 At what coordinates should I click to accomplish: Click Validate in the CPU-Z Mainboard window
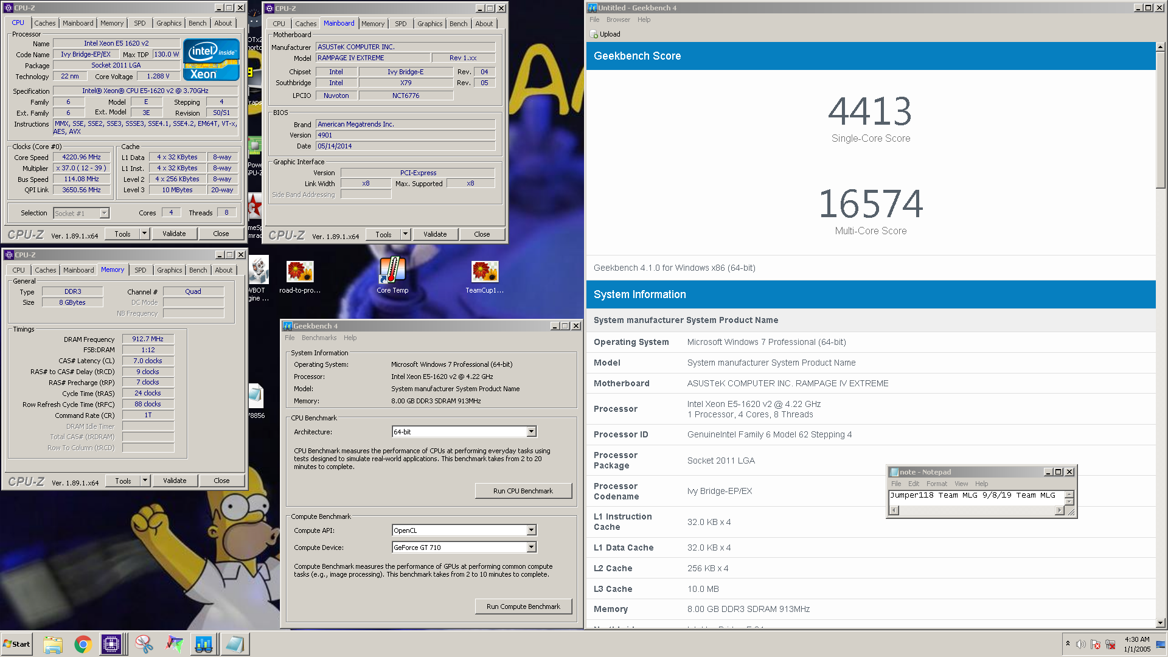click(x=435, y=234)
